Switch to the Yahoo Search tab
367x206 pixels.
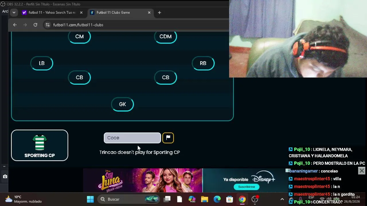coord(52,13)
